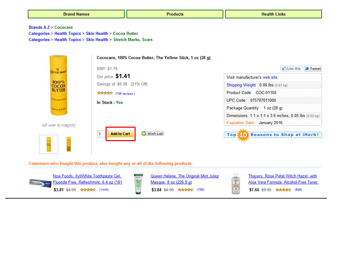Click the product title heading
This screenshot has width=339, height=254.
coord(154,58)
